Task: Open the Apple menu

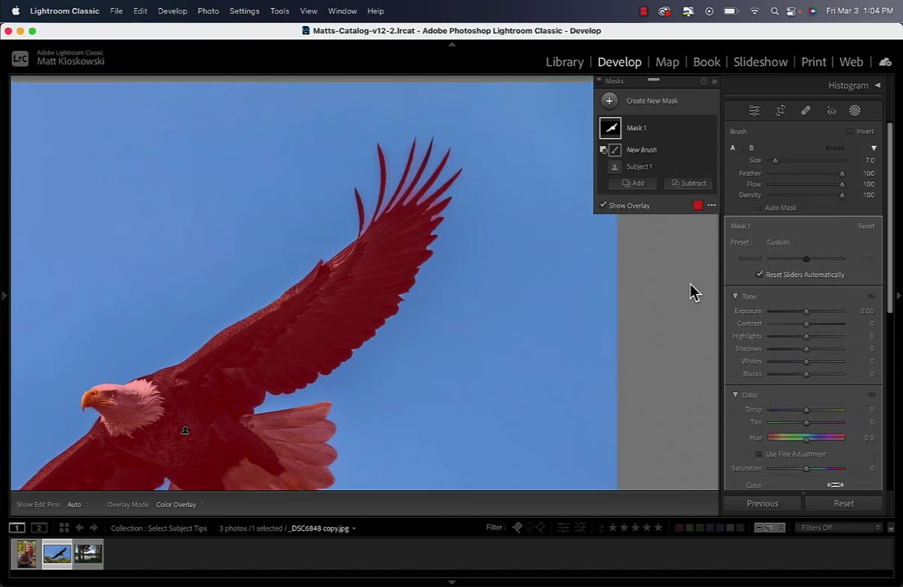Action: pos(15,11)
